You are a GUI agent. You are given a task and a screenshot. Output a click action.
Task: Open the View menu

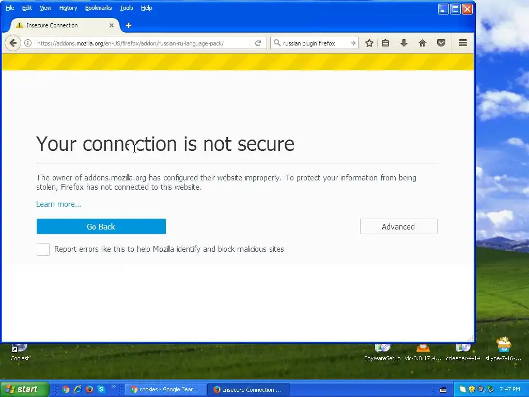[x=45, y=8]
